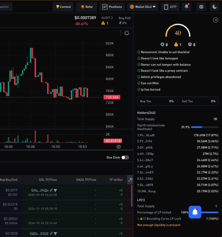Open holder 1.Fh...HLuM

point(146,135)
